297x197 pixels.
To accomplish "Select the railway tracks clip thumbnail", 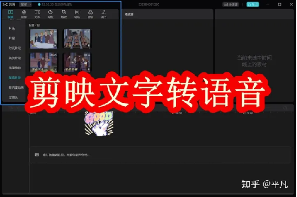I will point(77,38).
